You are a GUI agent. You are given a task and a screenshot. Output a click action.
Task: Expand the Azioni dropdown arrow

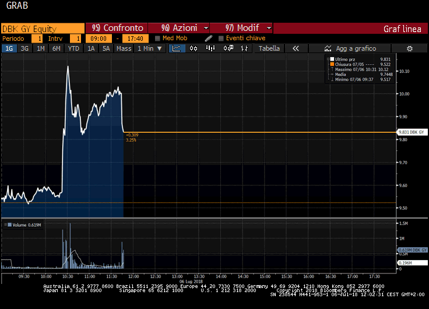206,28
